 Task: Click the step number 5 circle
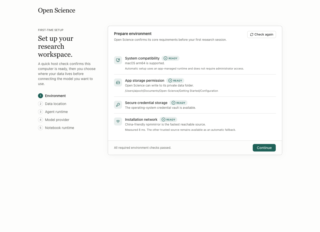pyautogui.click(x=40, y=128)
